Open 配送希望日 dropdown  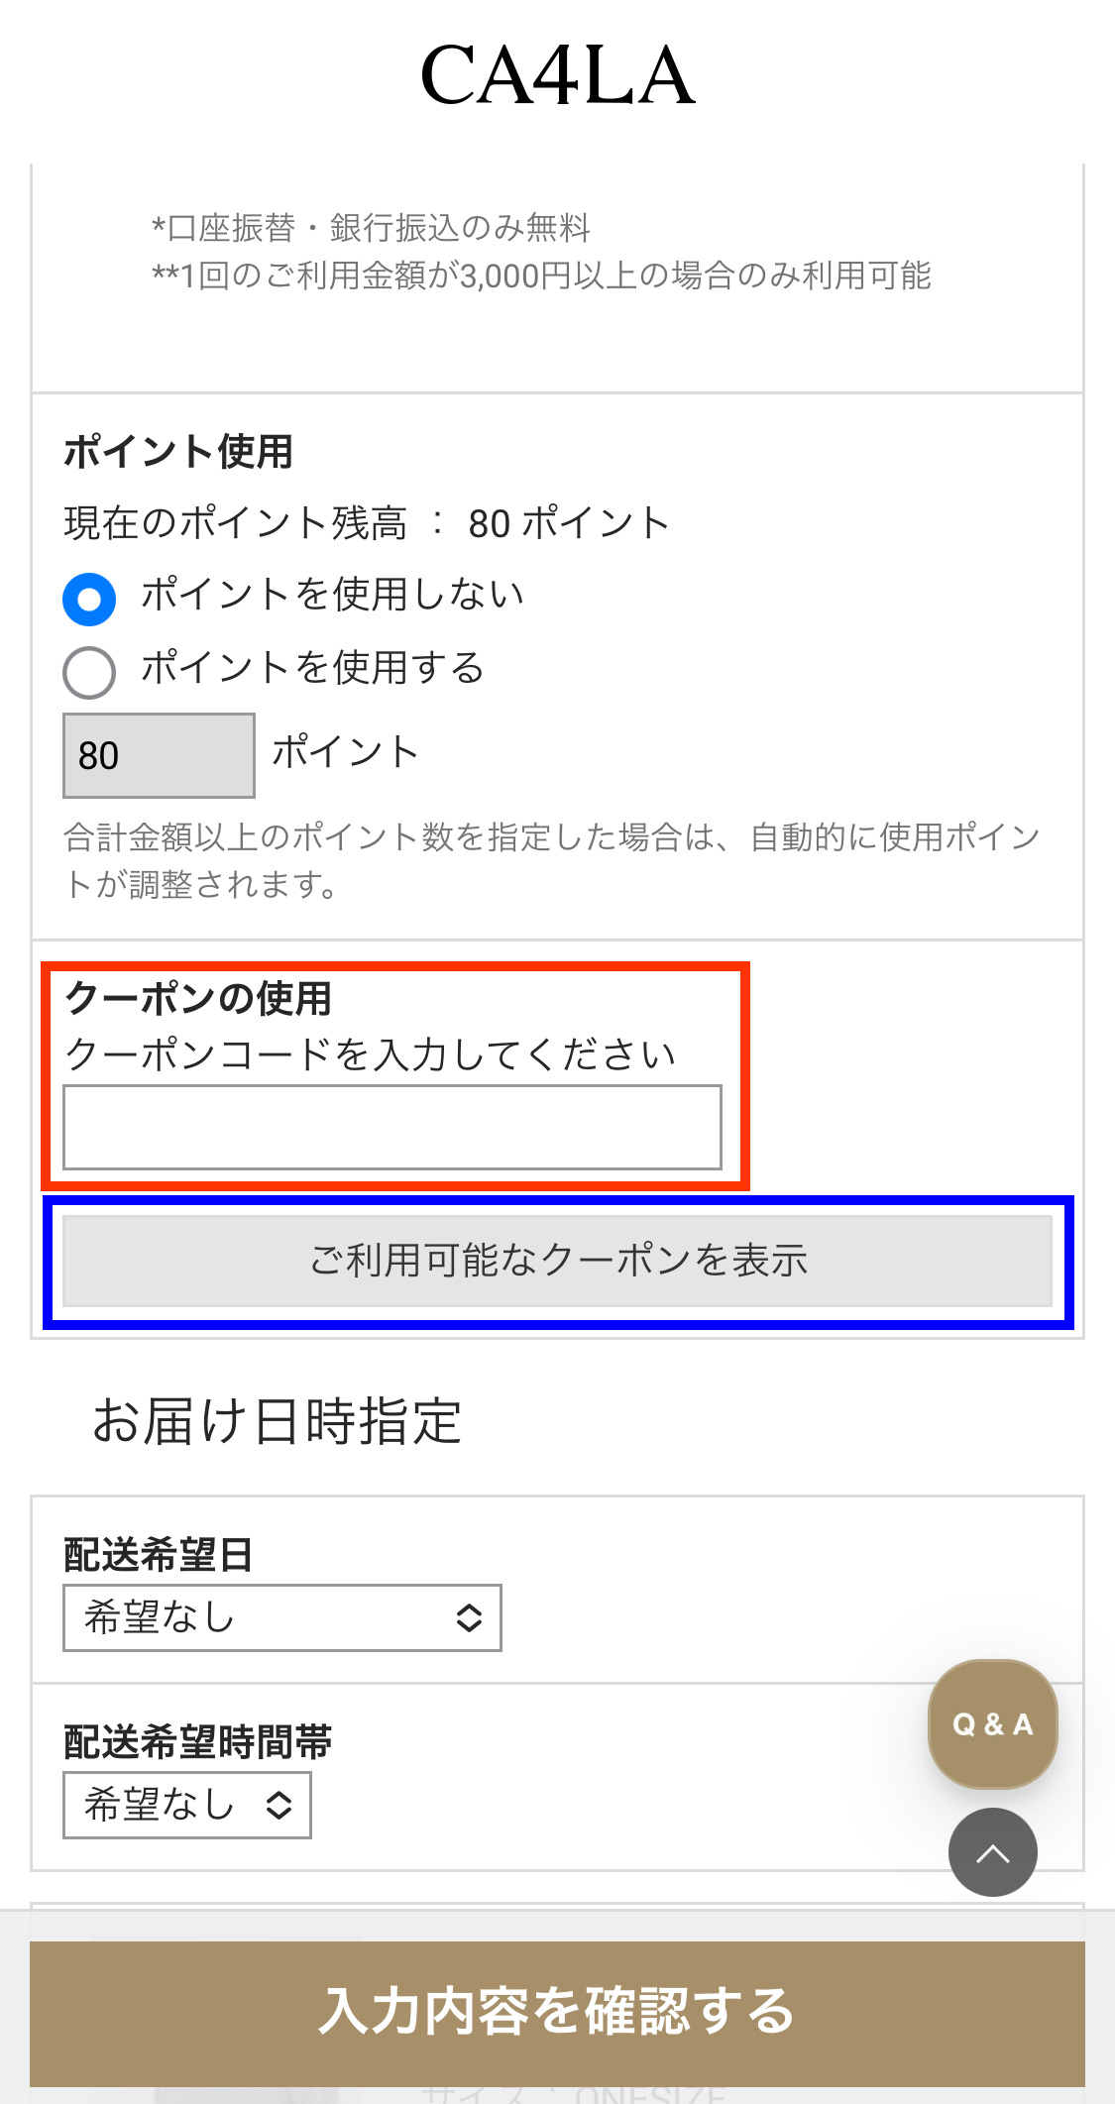(282, 1617)
